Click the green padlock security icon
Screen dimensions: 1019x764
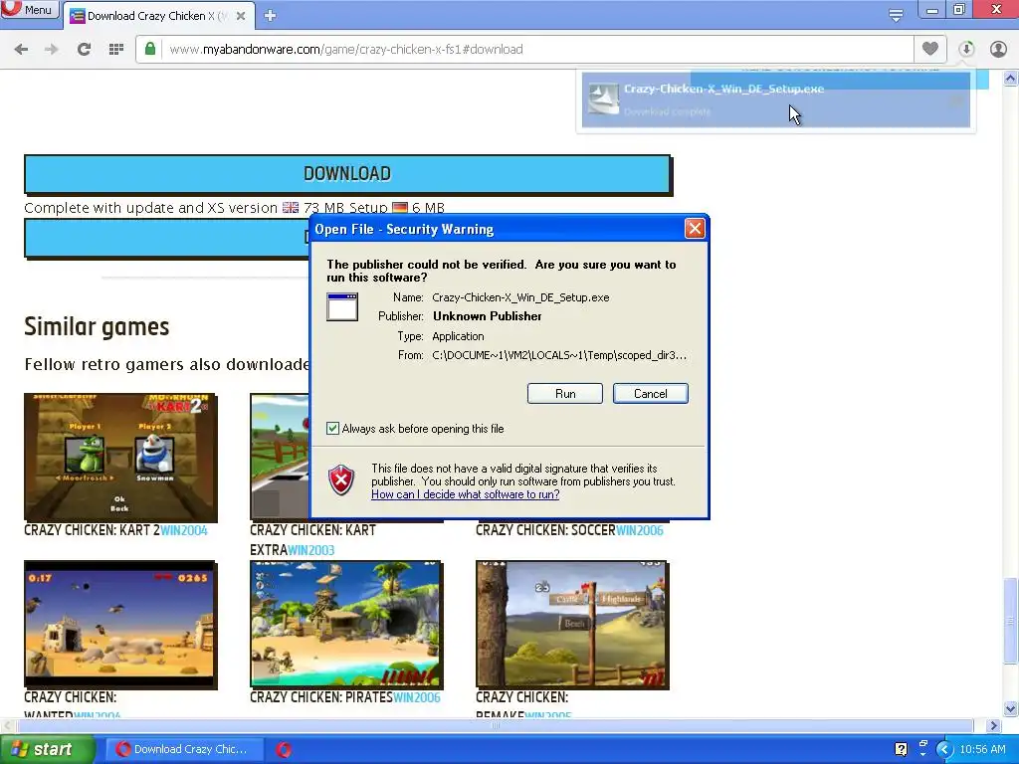coord(150,49)
